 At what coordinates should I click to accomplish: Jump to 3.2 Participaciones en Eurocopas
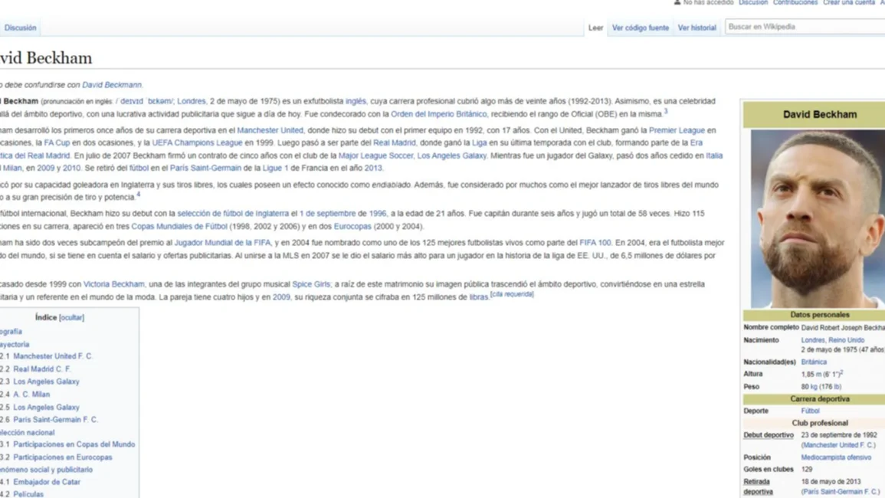[63, 457]
